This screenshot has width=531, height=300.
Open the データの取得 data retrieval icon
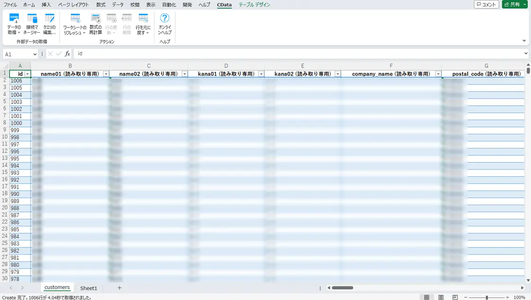(x=14, y=24)
